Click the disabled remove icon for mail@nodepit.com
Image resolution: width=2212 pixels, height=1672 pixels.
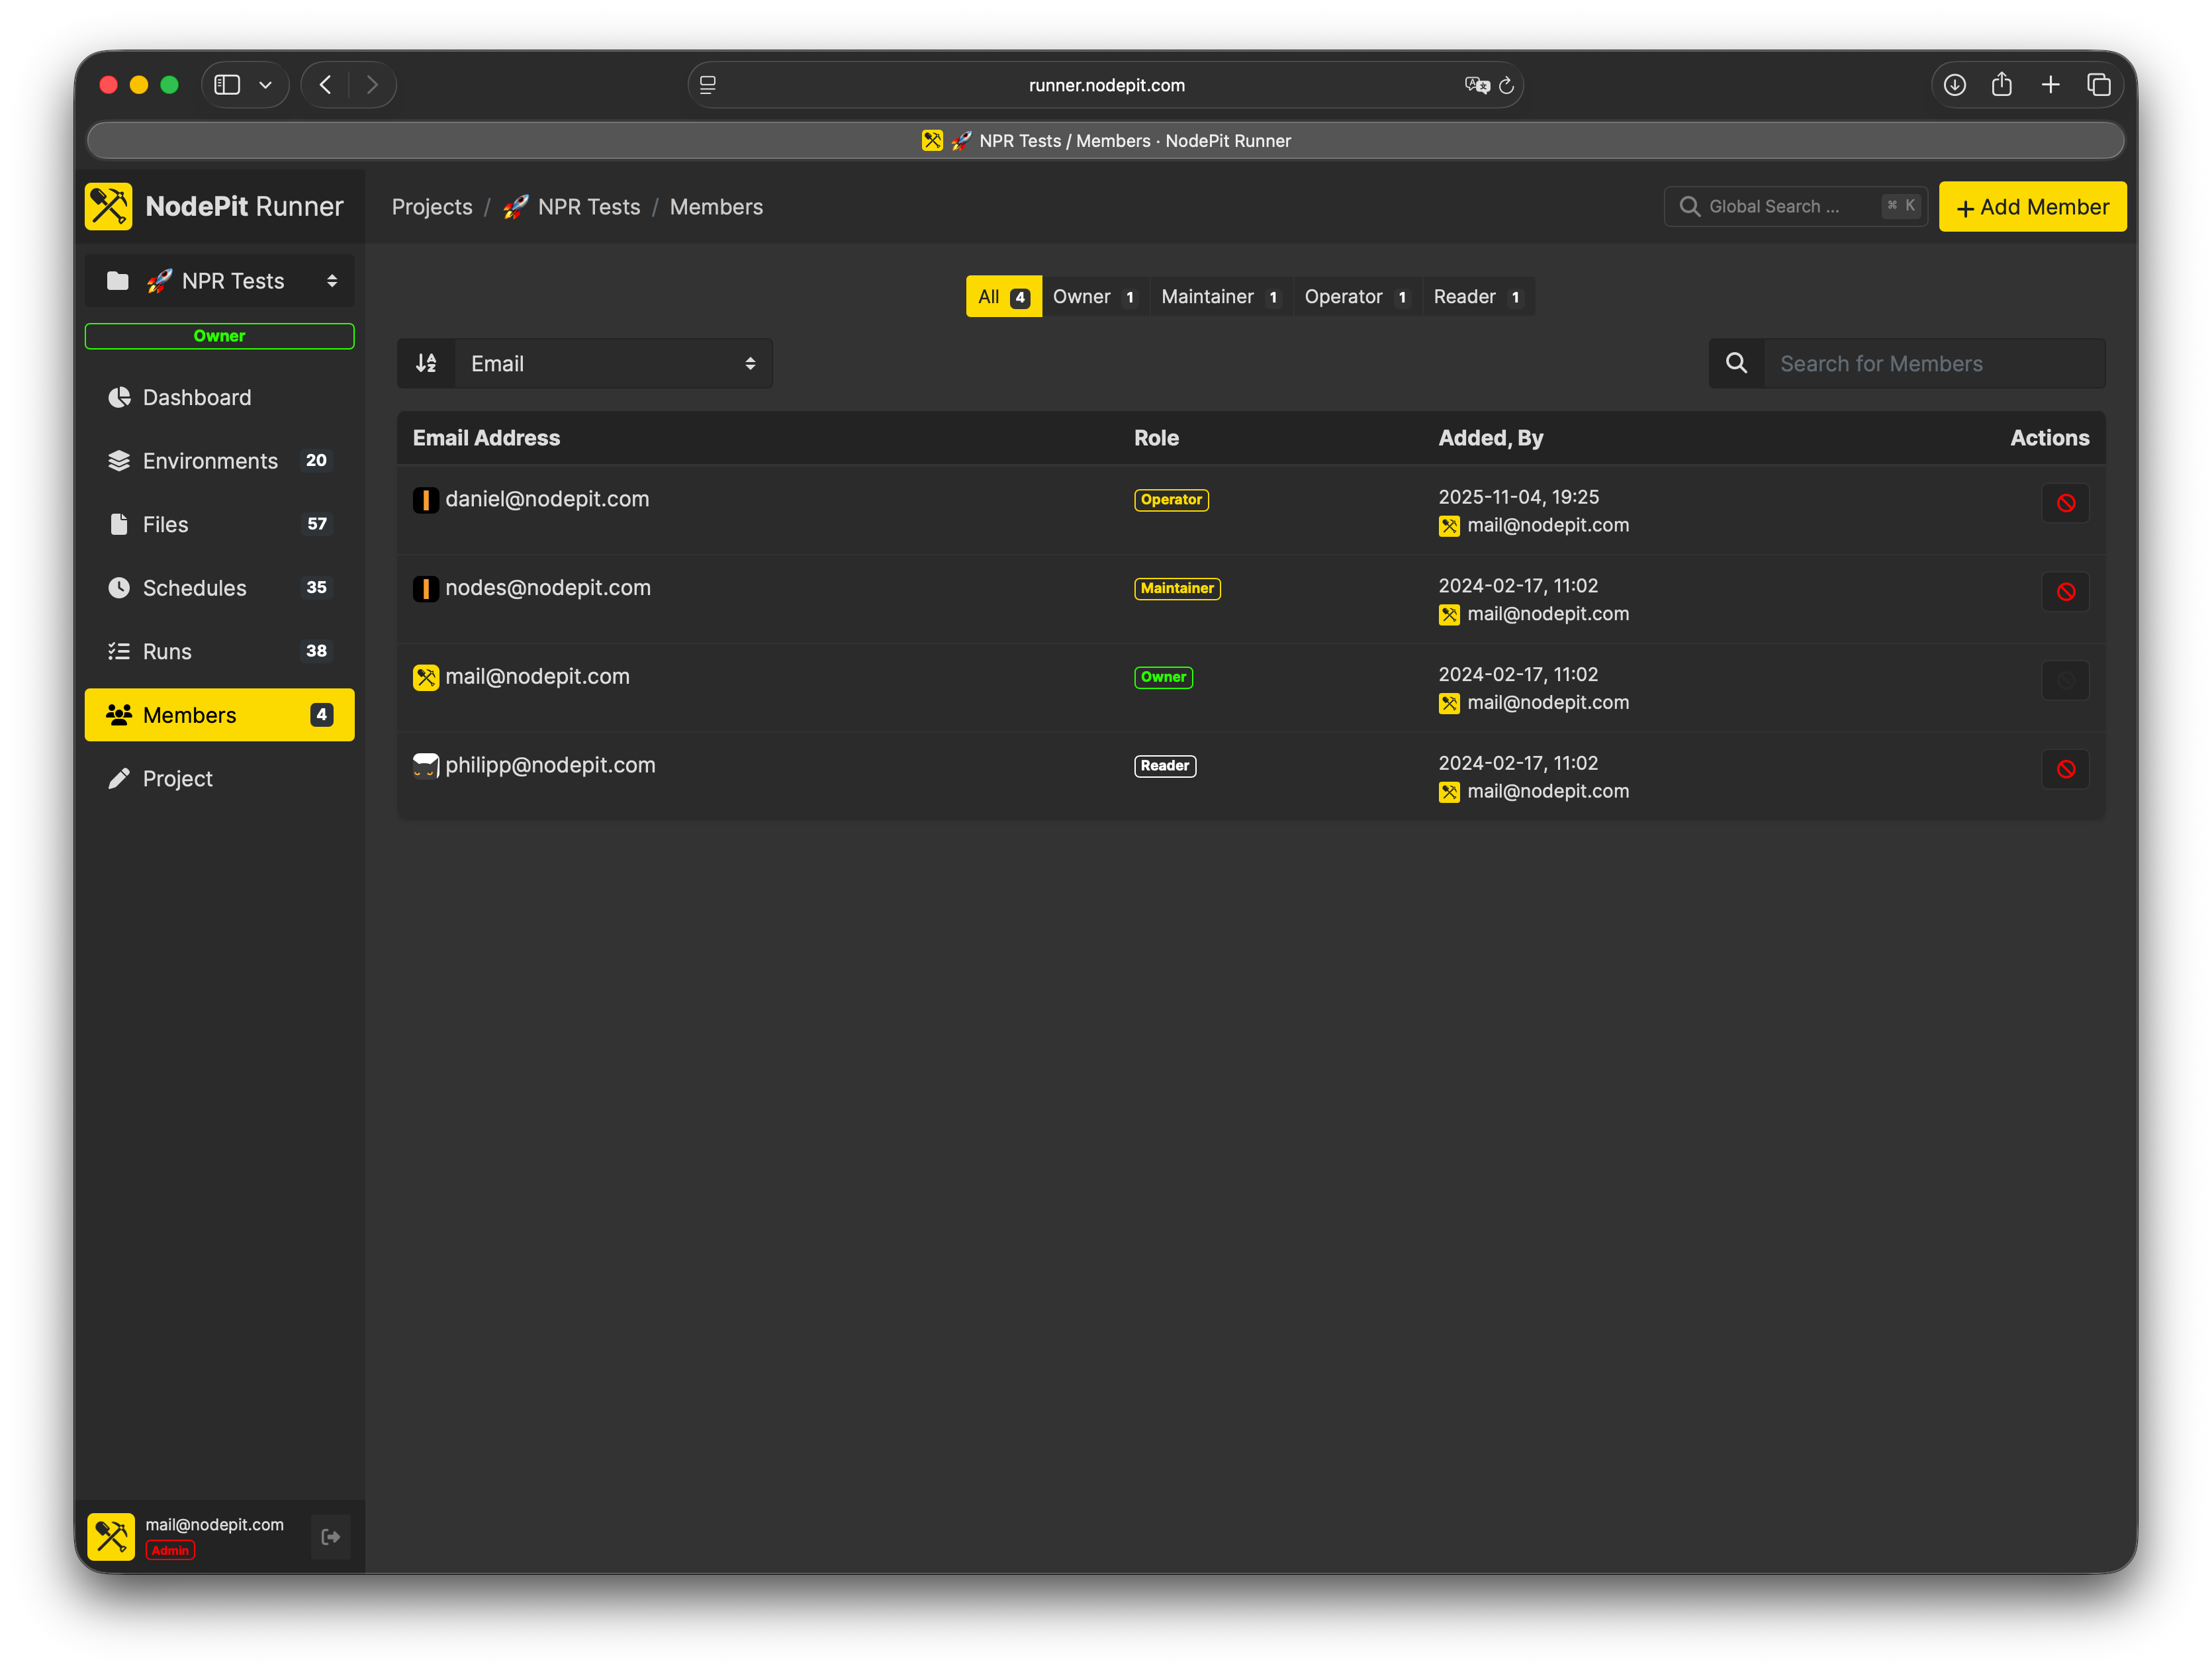[x=2065, y=681]
